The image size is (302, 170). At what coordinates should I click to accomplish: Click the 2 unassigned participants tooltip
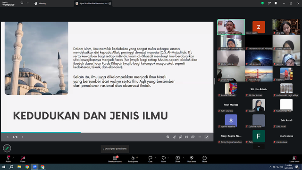click(x=115, y=149)
